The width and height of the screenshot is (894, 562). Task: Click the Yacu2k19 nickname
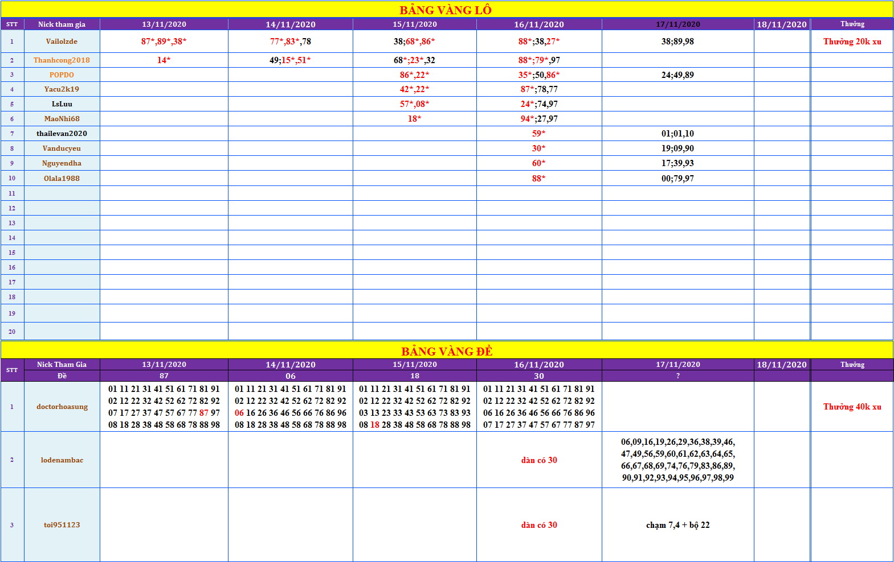62,89
